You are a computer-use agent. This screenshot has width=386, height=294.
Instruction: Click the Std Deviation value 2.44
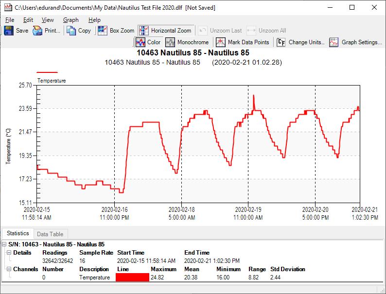[275, 277]
